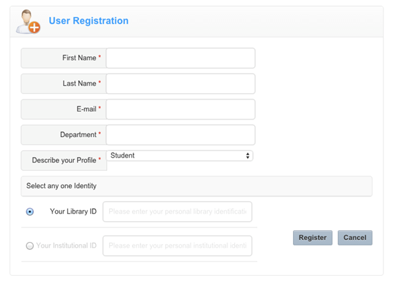Click the Describe your Profile label
The height and width of the screenshot is (289, 398).
[x=64, y=160]
